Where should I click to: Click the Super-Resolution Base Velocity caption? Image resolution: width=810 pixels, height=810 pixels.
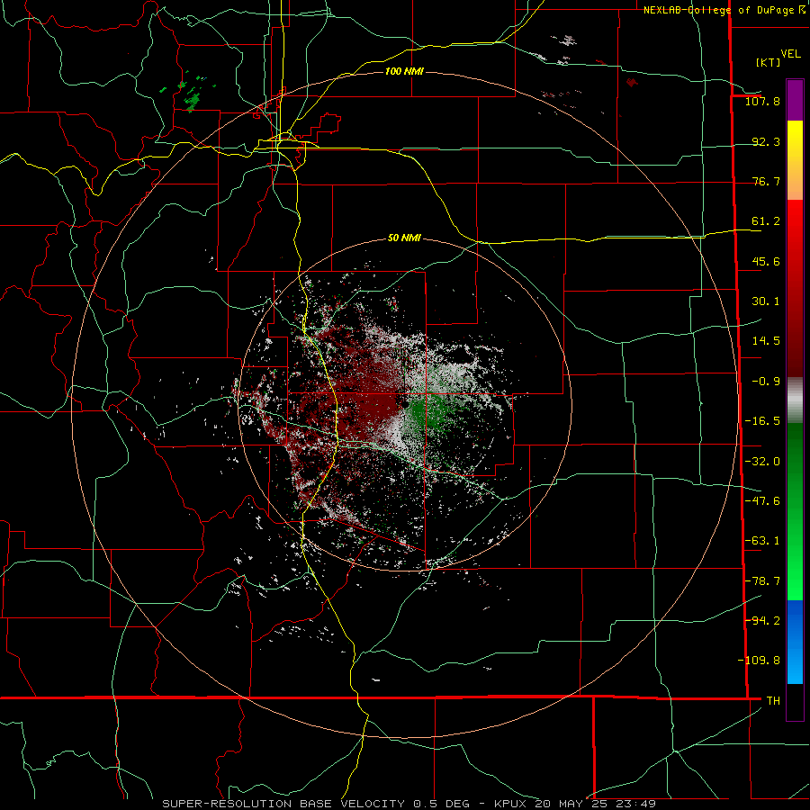(x=409, y=804)
